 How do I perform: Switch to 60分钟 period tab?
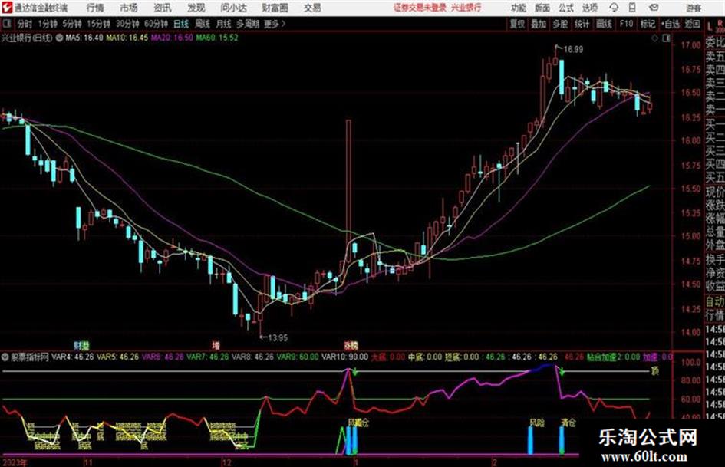point(157,24)
